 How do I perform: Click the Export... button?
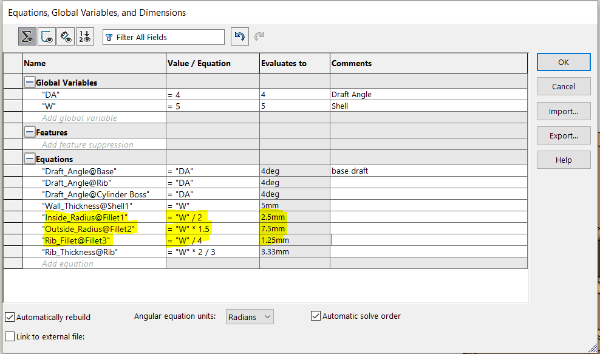[x=563, y=135]
